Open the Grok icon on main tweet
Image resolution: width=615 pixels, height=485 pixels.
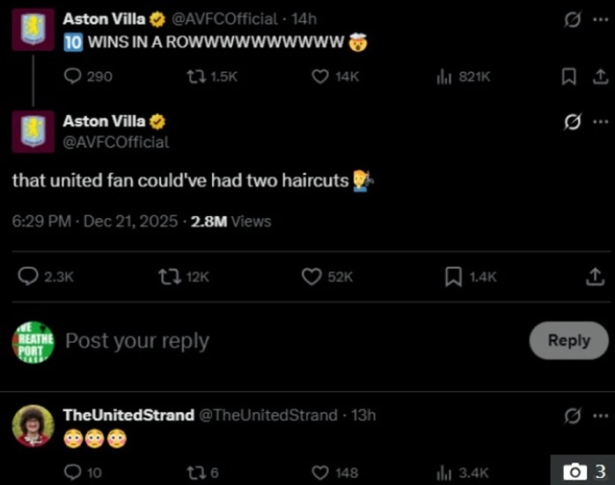[572, 122]
